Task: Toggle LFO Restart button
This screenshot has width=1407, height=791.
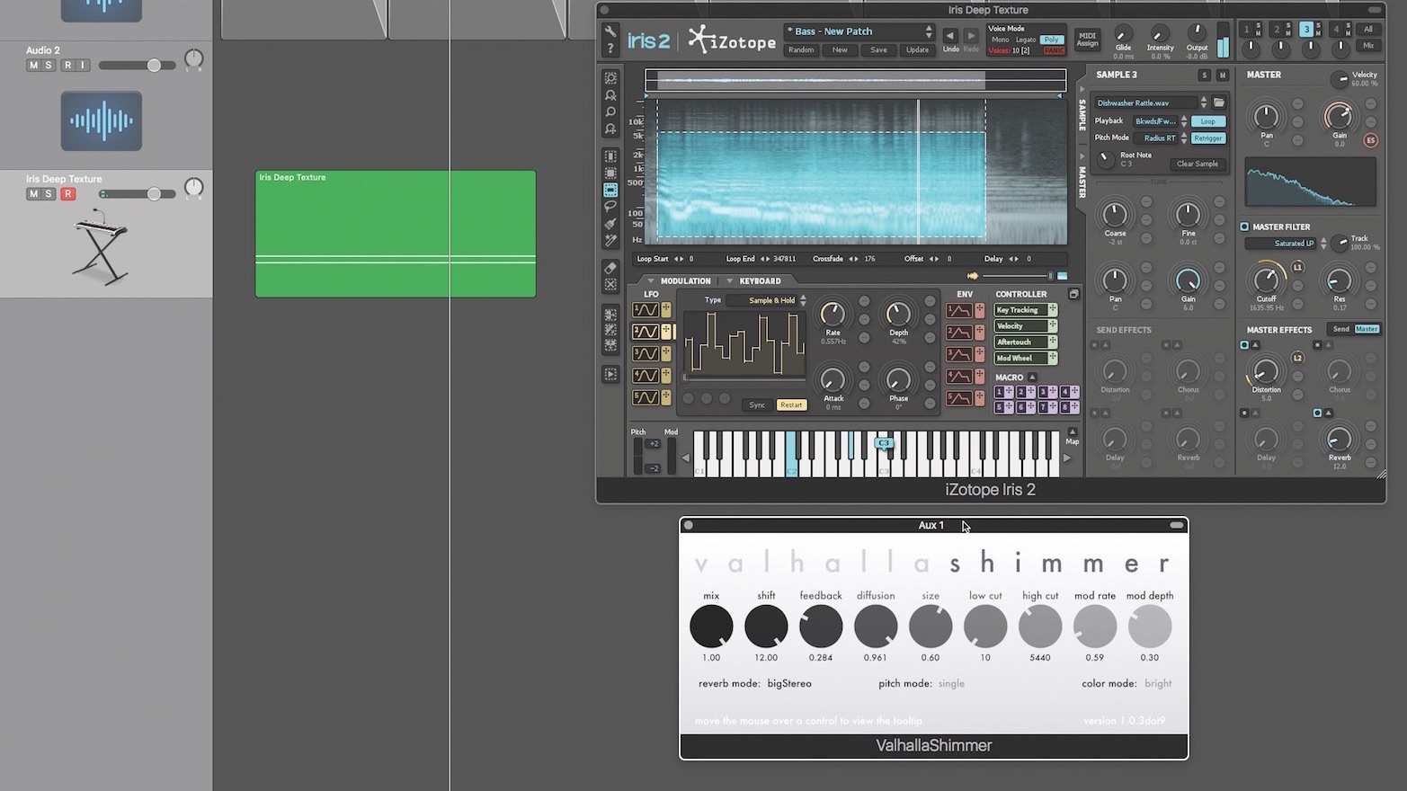Action: click(791, 405)
